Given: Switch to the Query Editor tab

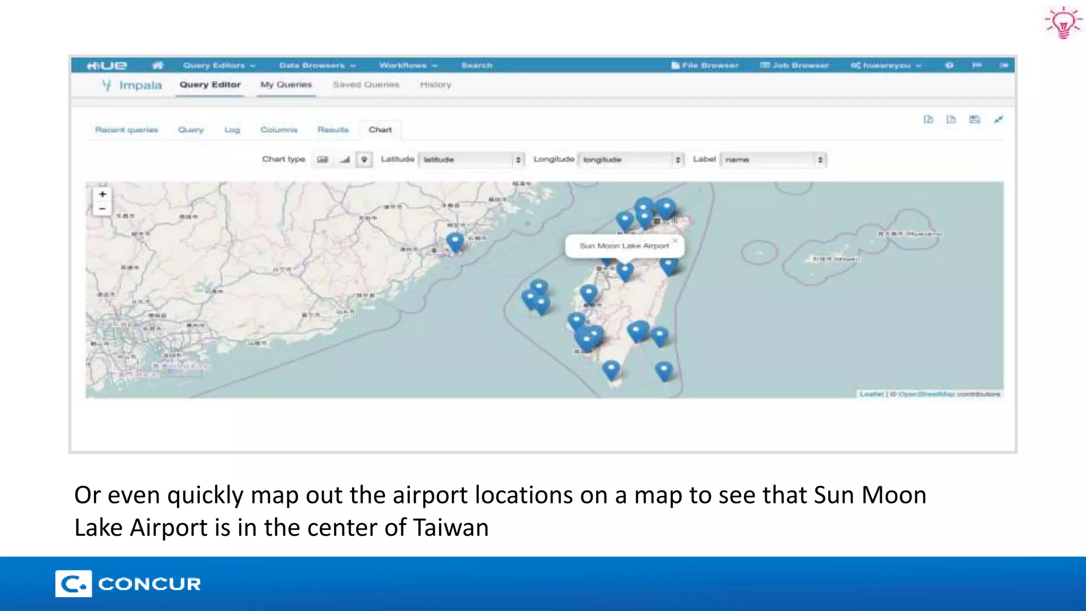Looking at the screenshot, I should pyautogui.click(x=210, y=85).
